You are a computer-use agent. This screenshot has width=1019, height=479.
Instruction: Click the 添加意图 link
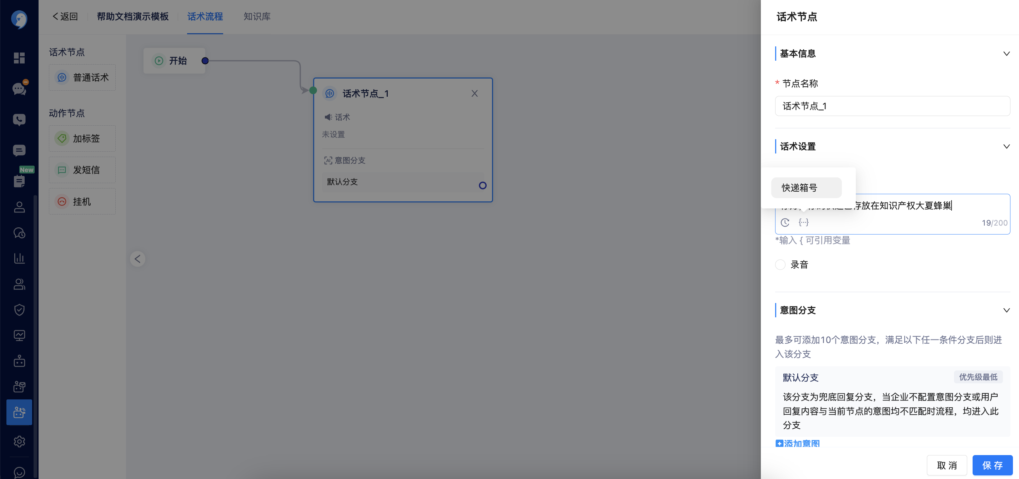click(x=798, y=443)
